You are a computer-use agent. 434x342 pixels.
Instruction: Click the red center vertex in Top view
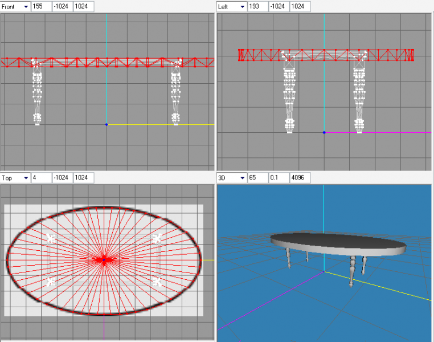pos(104,259)
